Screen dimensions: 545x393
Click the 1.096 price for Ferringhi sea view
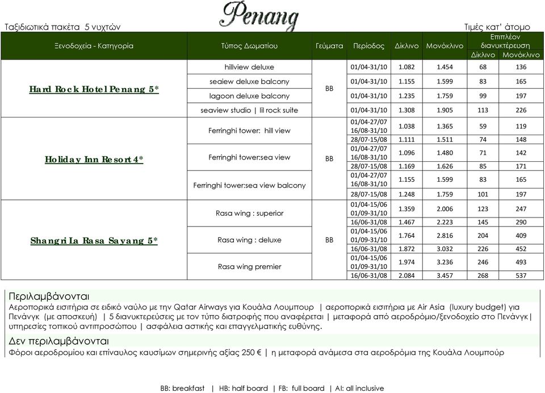pyautogui.click(x=406, y=153)
